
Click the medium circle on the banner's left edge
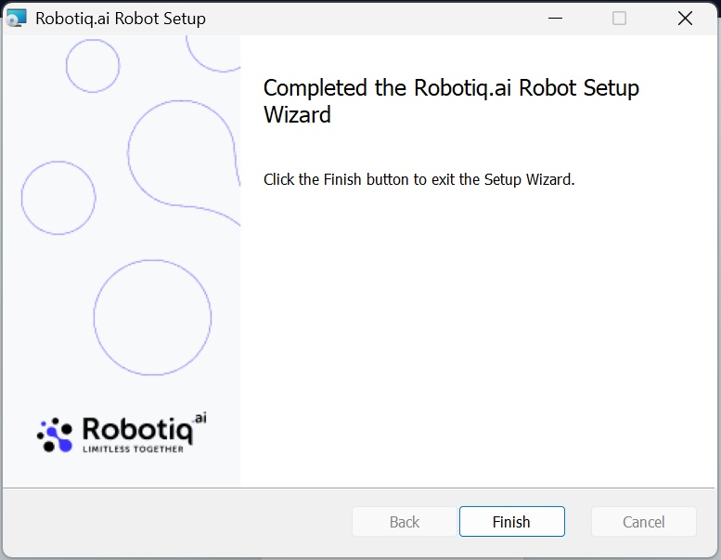(58, 198)
